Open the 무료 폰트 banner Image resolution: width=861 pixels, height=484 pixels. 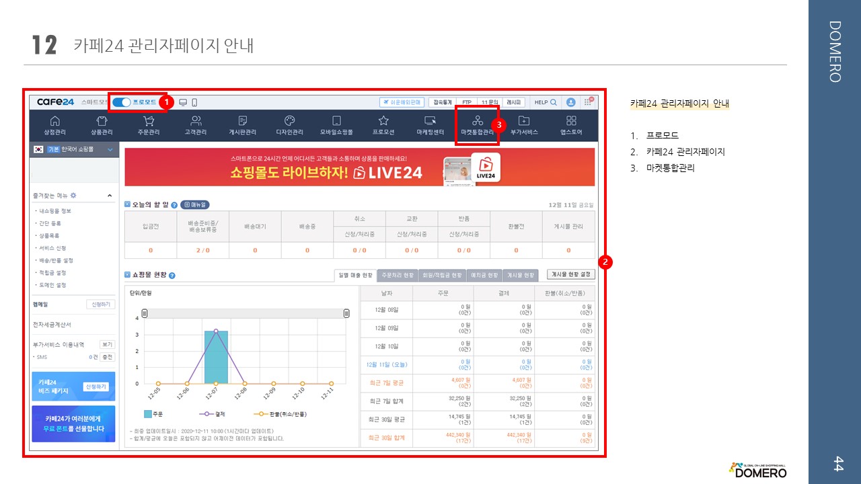click(73, 424)
